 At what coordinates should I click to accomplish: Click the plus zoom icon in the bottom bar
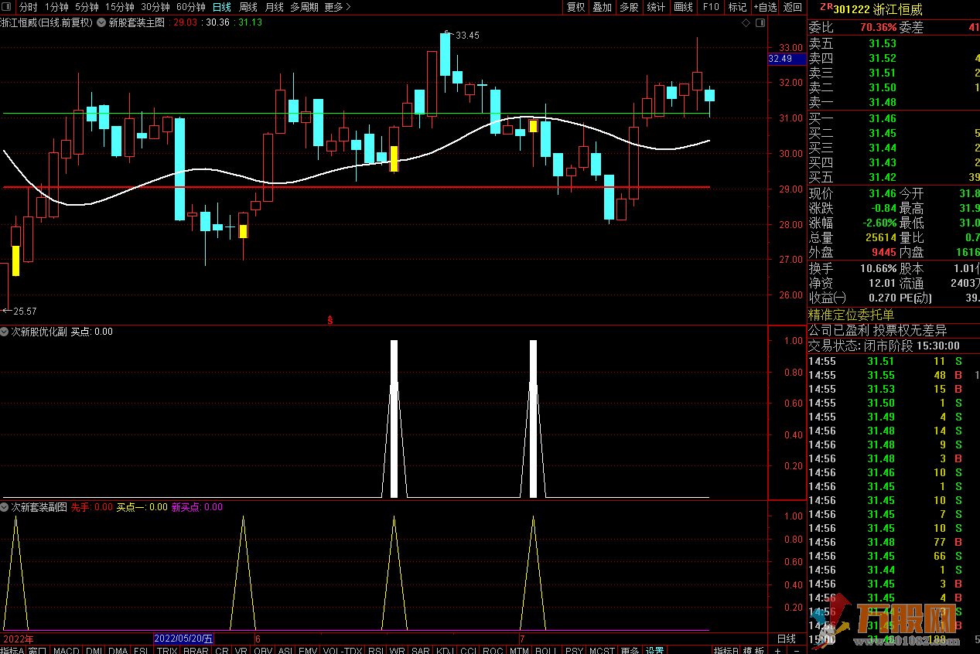778,650
